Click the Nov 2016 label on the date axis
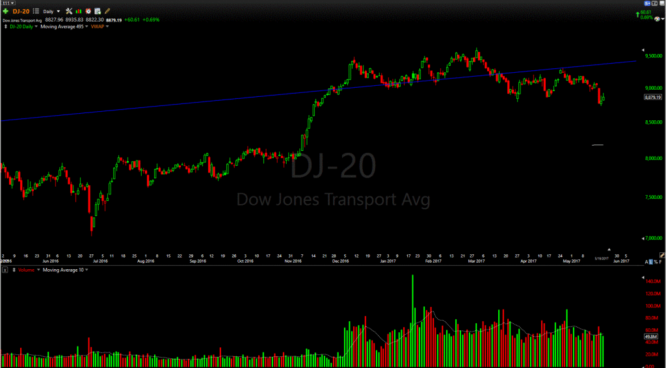This screenshot has height=368, width=666. pyautogui.click(x=293, y=261)
